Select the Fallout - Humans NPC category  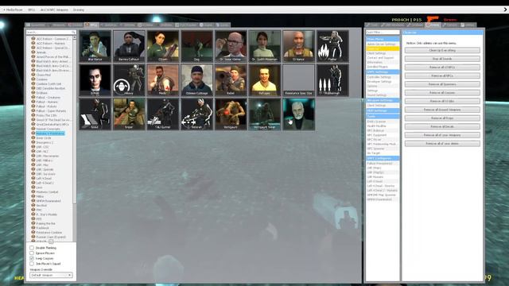[x=47, y=102]
